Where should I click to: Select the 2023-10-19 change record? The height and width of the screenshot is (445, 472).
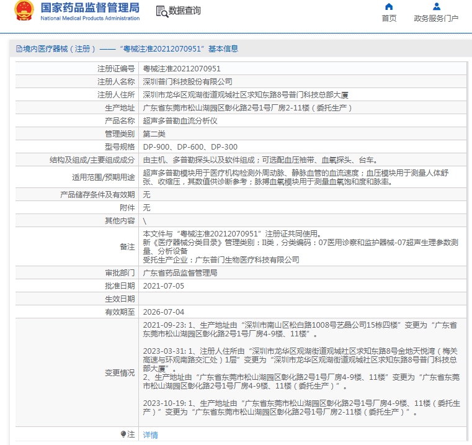pyautogui.click(x=301, y=408)
